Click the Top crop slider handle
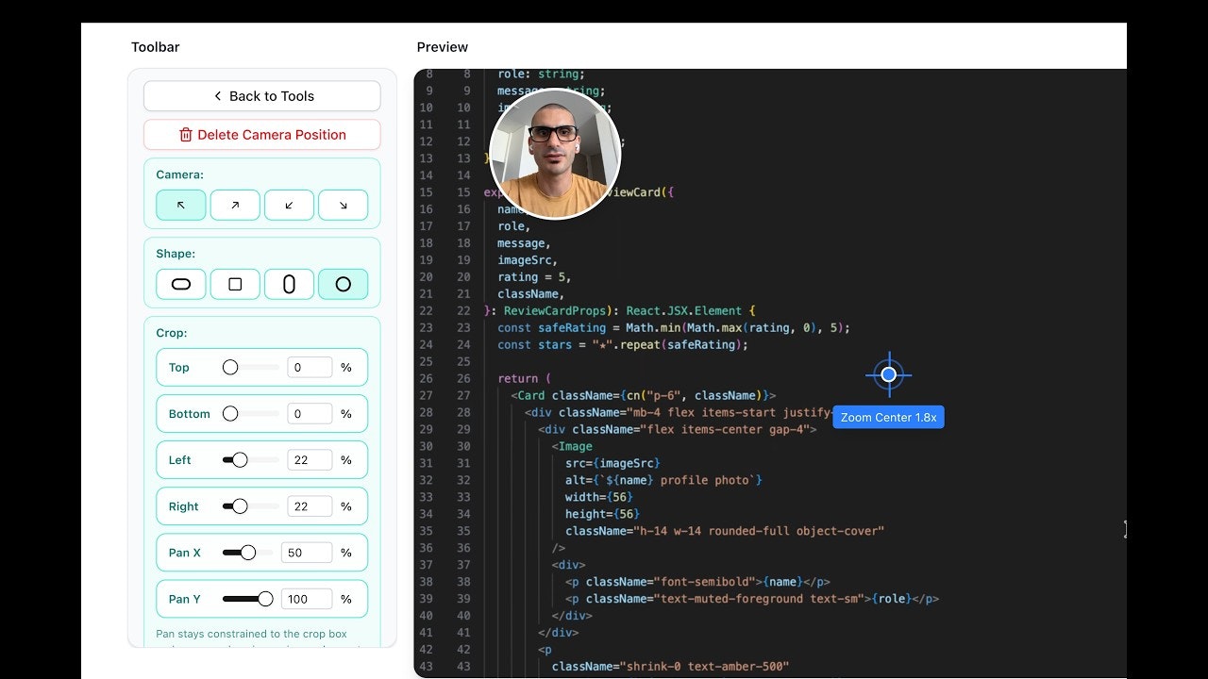 230,368
